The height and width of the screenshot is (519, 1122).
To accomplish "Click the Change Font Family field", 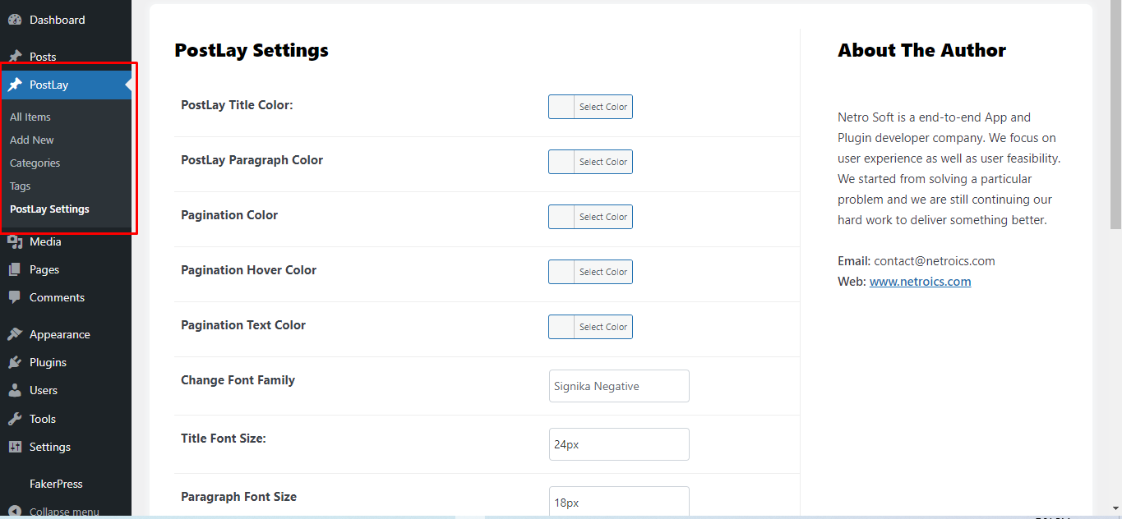I will coord(619,386).
